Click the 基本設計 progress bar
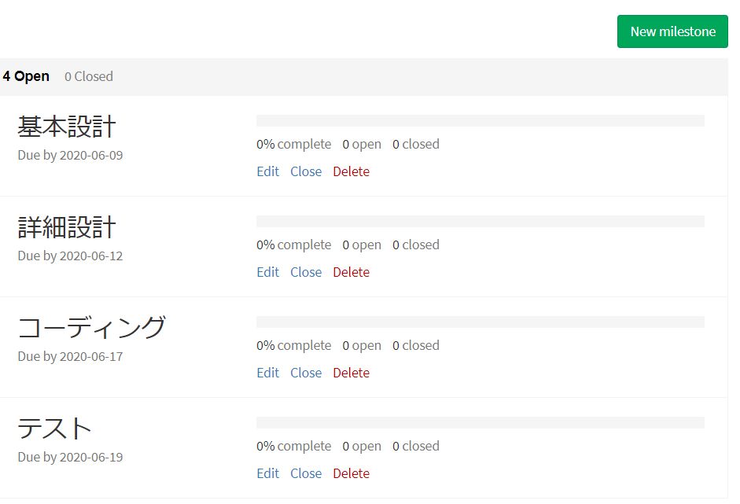740x504 pixels. point(480,121)
